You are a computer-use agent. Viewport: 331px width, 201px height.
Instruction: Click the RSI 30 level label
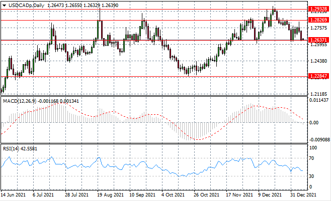click(x=311, y=176)
